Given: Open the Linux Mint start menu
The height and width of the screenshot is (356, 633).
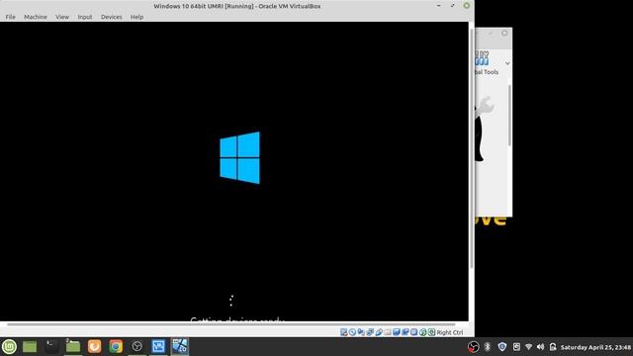Looking at the screenshot, I should pos(9,346).
